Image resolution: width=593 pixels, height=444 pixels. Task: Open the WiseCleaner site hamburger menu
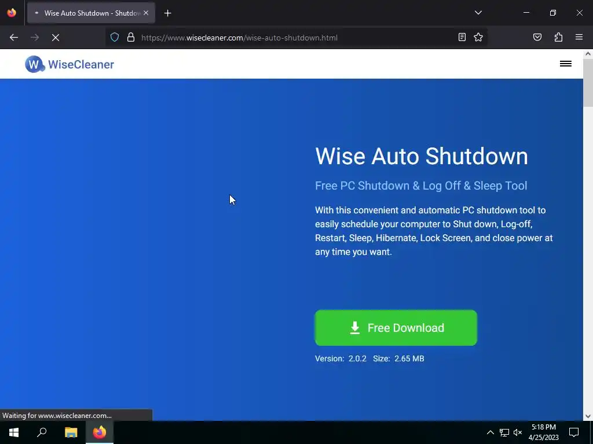566,64
